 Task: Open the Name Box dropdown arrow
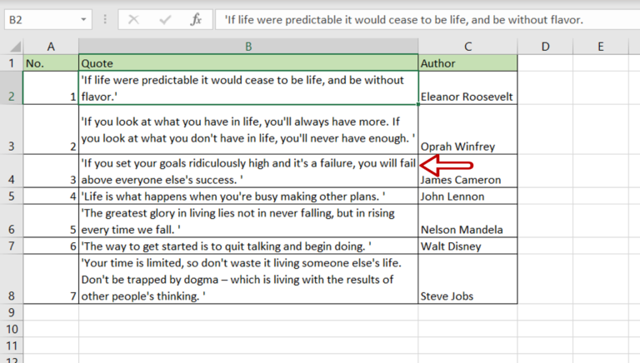point(85,19)
